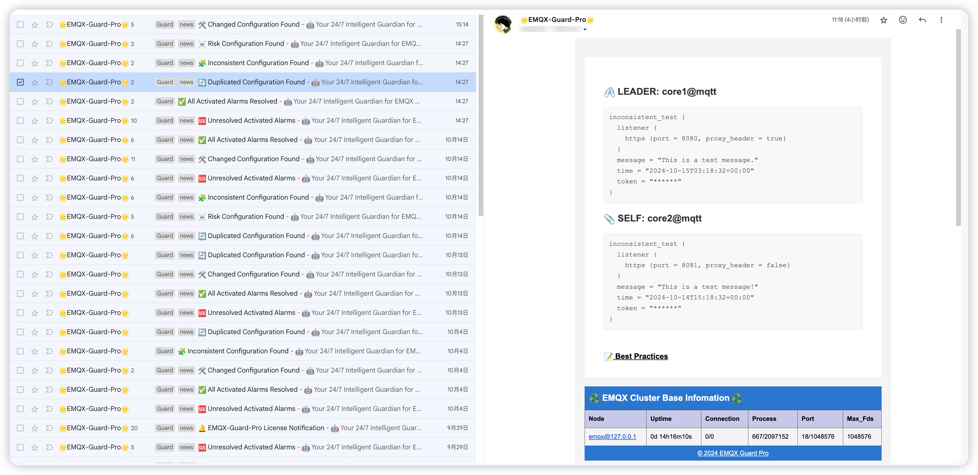
Task: Click the email list vertical scrollbar
Action: click(481, 116)
